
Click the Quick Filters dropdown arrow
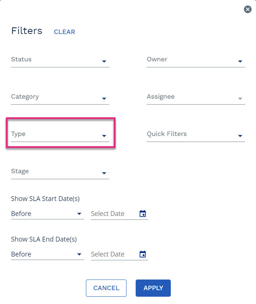tap(240, 136)
